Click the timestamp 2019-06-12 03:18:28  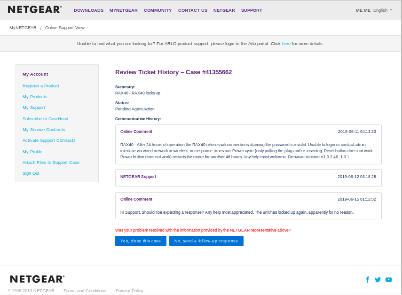(x=356, y=177)
